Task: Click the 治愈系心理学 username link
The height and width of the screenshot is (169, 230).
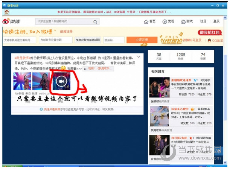Action: pos(180,109)
